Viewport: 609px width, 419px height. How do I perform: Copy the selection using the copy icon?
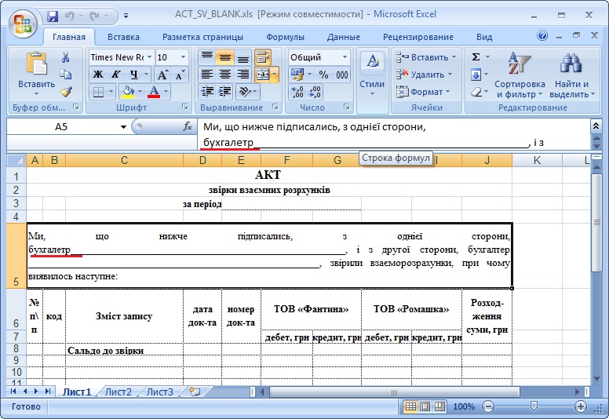click(66, 75)
